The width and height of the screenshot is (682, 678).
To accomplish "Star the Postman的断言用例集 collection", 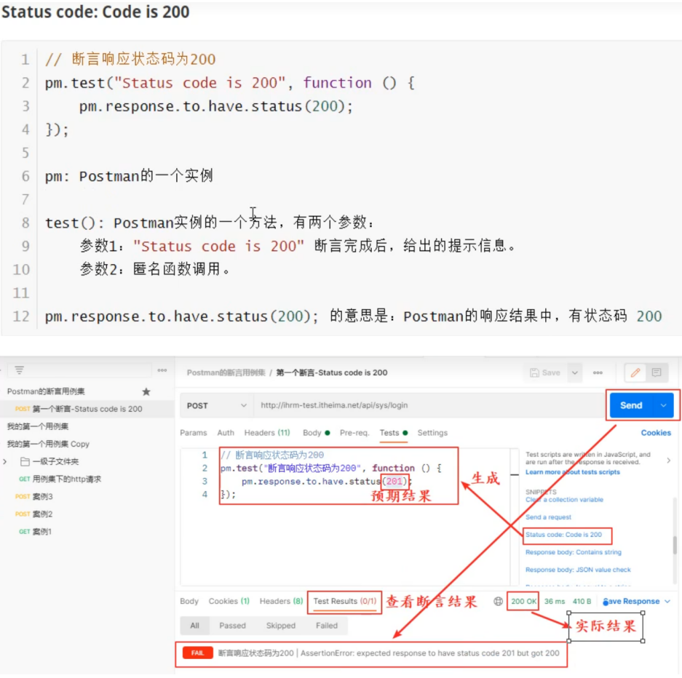I will click(146, 391).
